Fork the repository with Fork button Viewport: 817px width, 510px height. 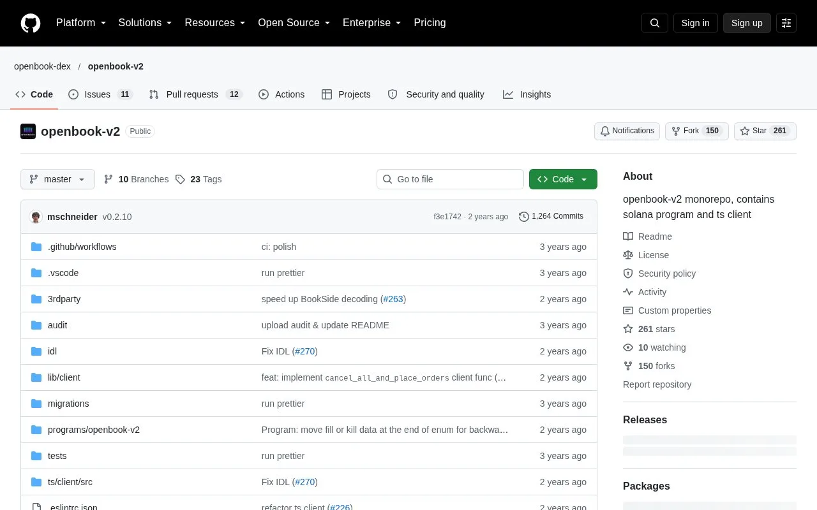click(696, 131)
